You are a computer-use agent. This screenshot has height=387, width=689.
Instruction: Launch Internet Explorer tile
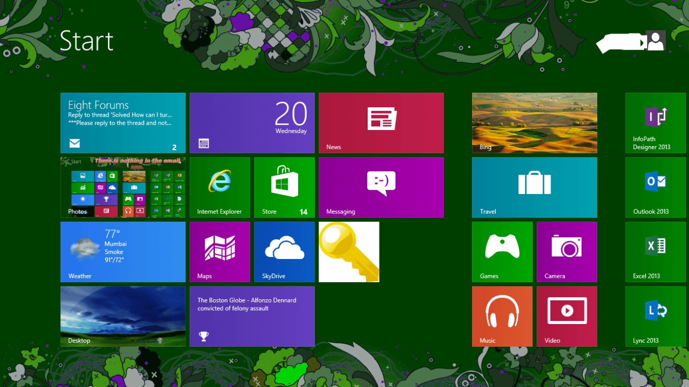[x=220, y=187]
